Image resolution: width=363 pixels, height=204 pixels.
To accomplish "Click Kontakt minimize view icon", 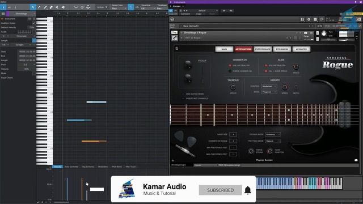I will pyautogui.click(x=322, y=19).
